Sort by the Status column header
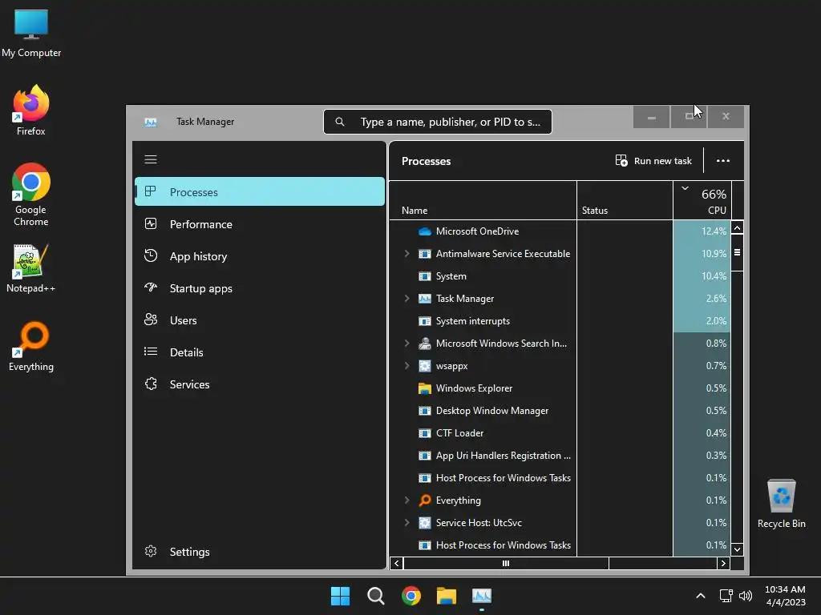The width and height of the screenshot is (821, 615). pyautogui.click(x=625, y=200)
